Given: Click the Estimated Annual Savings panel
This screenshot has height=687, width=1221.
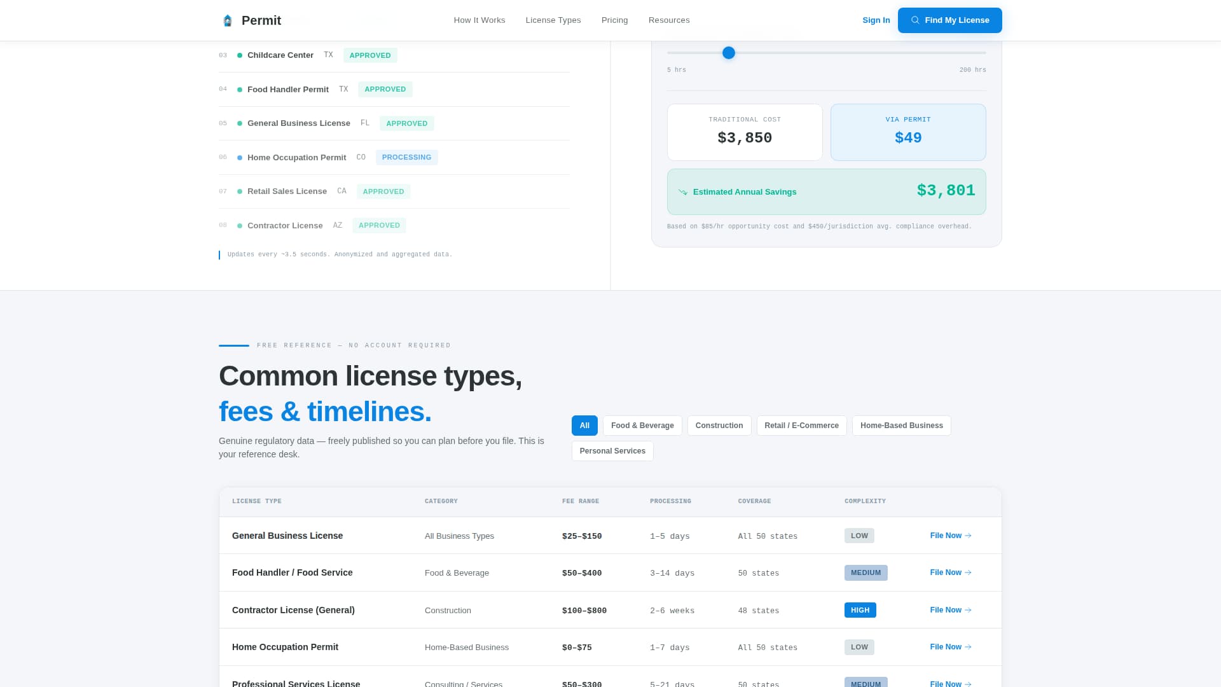Looking at the screenshot, I should [x=826, y=191].
